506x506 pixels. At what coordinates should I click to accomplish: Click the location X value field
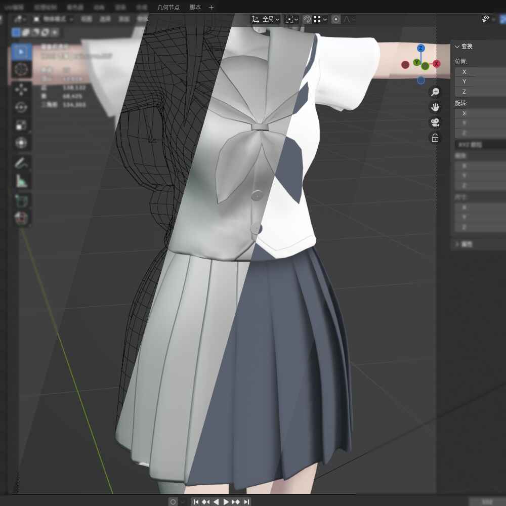481,72
